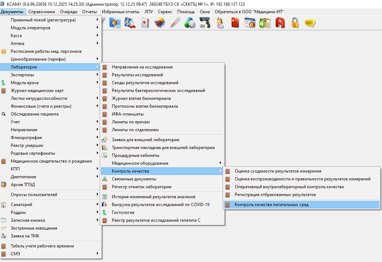Click the yellow padlock toolbar icon
382x262 pixels.
[x=295, y=23]
